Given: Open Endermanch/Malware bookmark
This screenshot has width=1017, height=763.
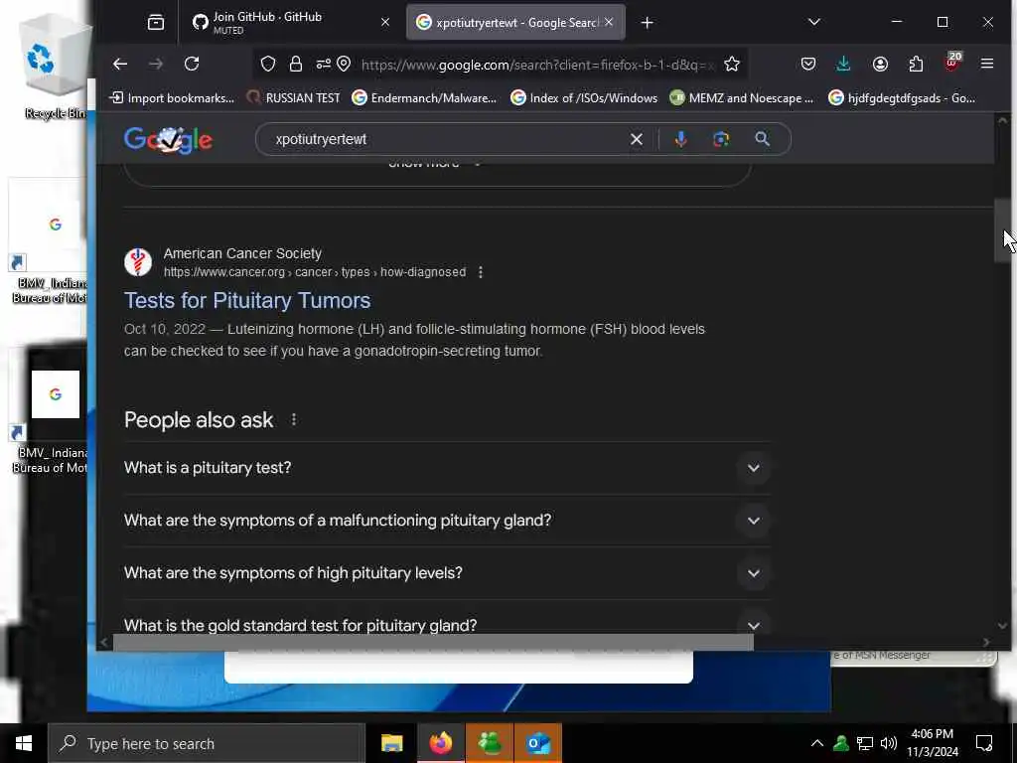Looking at the screenshot, I should tap(424, 98).
